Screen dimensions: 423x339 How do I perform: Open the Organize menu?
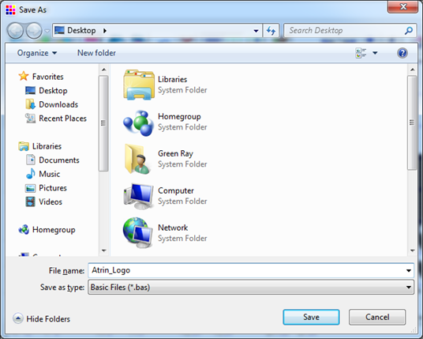click(x=37, y=53)
